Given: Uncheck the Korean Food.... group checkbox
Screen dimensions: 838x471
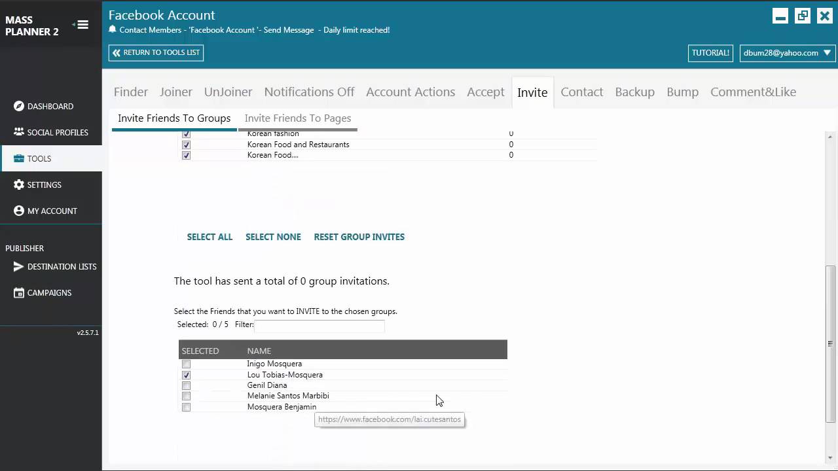Looking at the screenshot, I should 186,155.
